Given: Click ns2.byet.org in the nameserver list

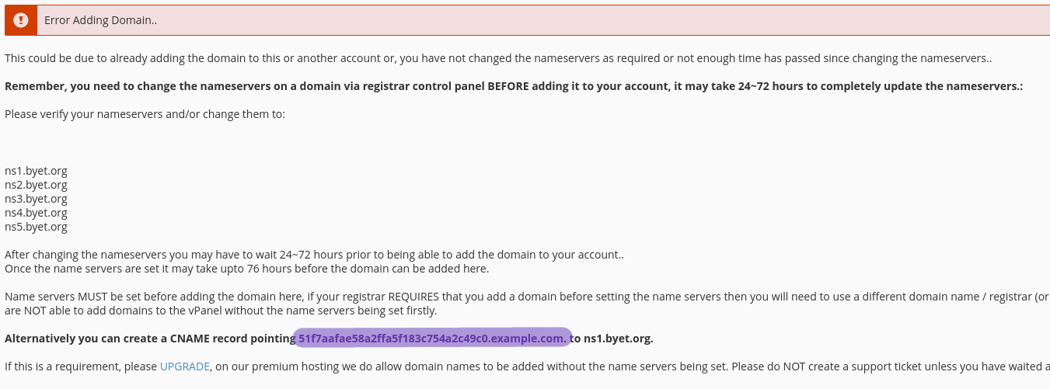Looking at the screenshot, I should pyautogui.click(x=36, y=186).
